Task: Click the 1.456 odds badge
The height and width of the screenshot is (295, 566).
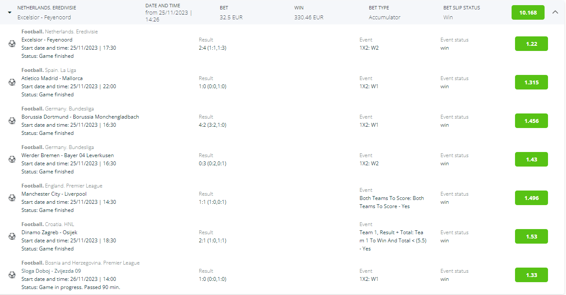Action: tap(531, 121)
